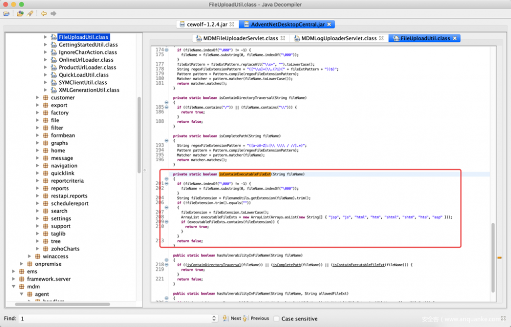Collapse the hasVulnerabilityInFileName method fold marker

click(166, 259)
